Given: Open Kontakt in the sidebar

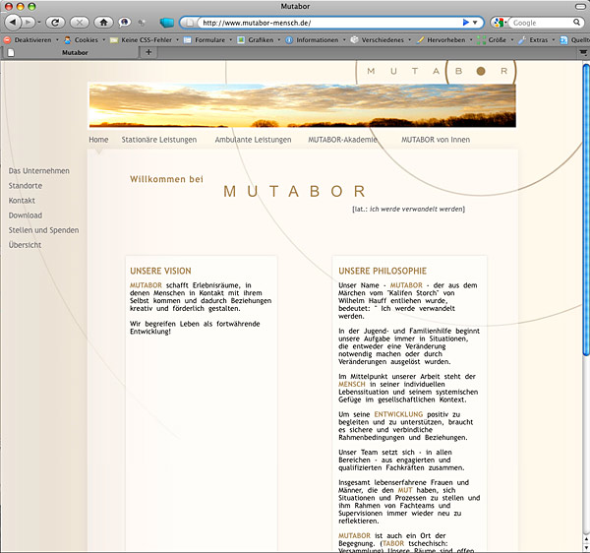Looking at the screenshot, I should (x=22, y=201).
